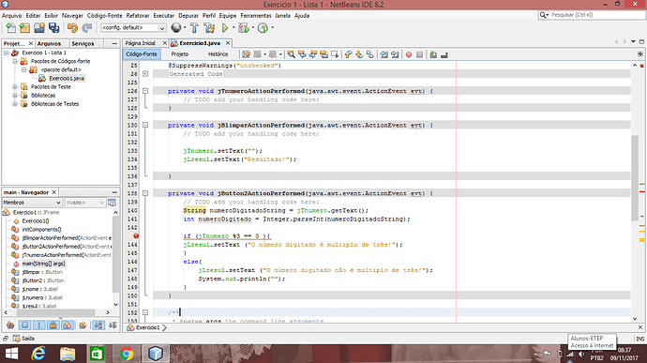The height and width of the screenshot is (363, 647).
Task: Click the Save All toolbar icon
Action: point(54,27)
